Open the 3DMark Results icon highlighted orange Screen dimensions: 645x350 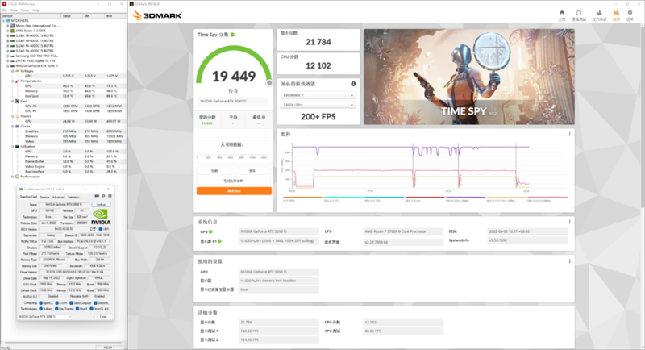pyautogui.click(x=616, y=13)
